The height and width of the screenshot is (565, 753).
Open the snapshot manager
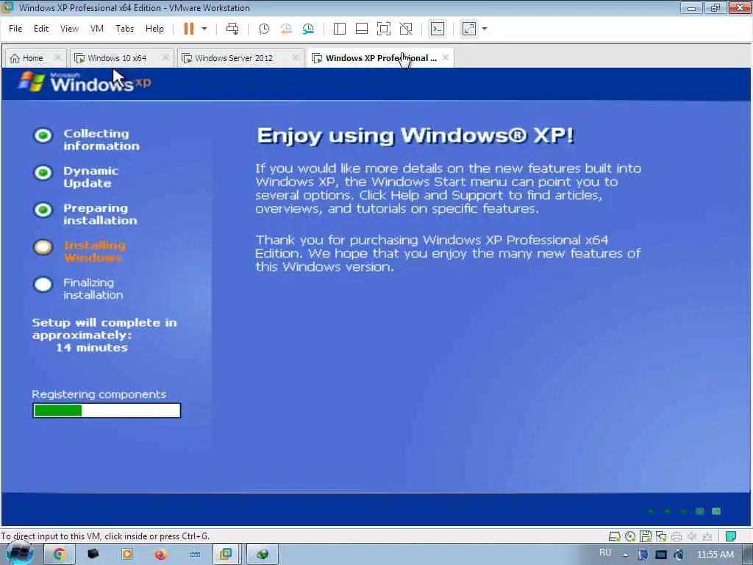click(x=308, y=29)
